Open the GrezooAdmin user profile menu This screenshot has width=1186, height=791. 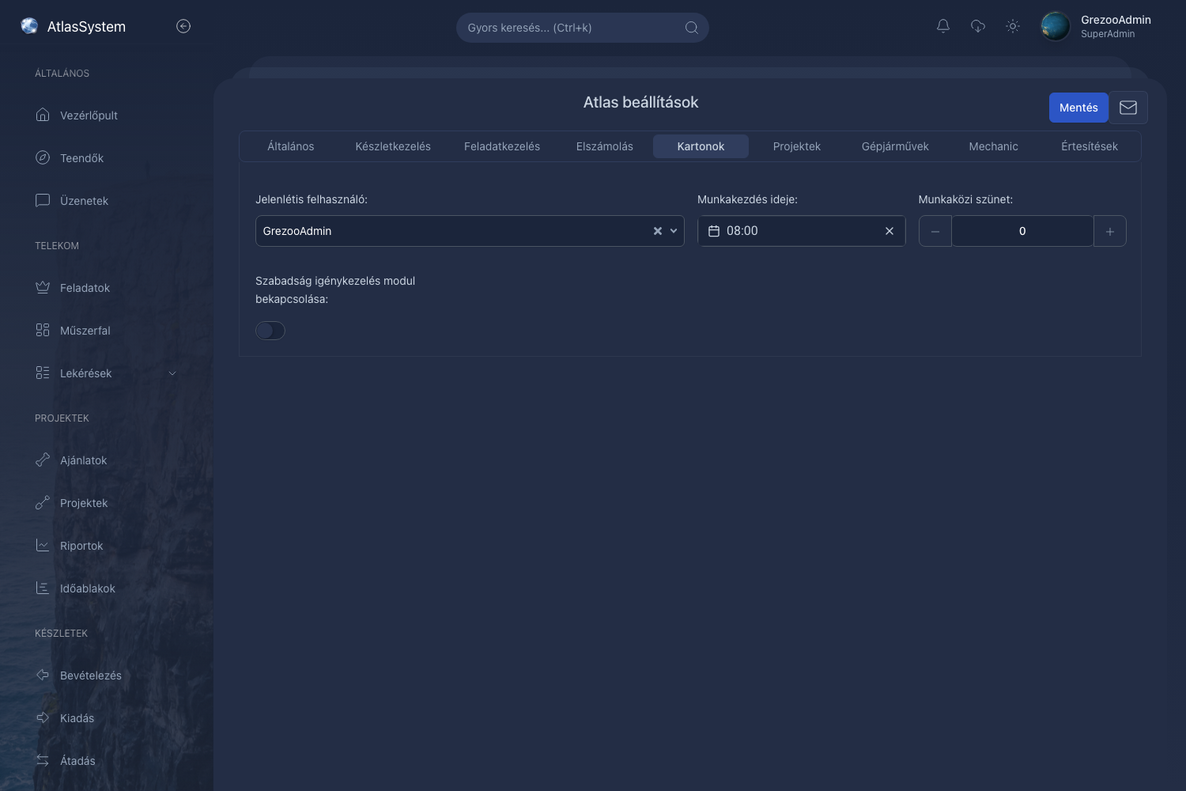pyautogui.click(x=1097, y=26)
